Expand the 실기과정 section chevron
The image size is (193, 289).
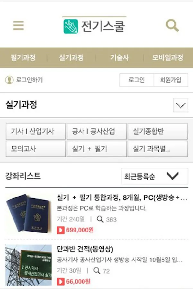[x=181, y=105]
